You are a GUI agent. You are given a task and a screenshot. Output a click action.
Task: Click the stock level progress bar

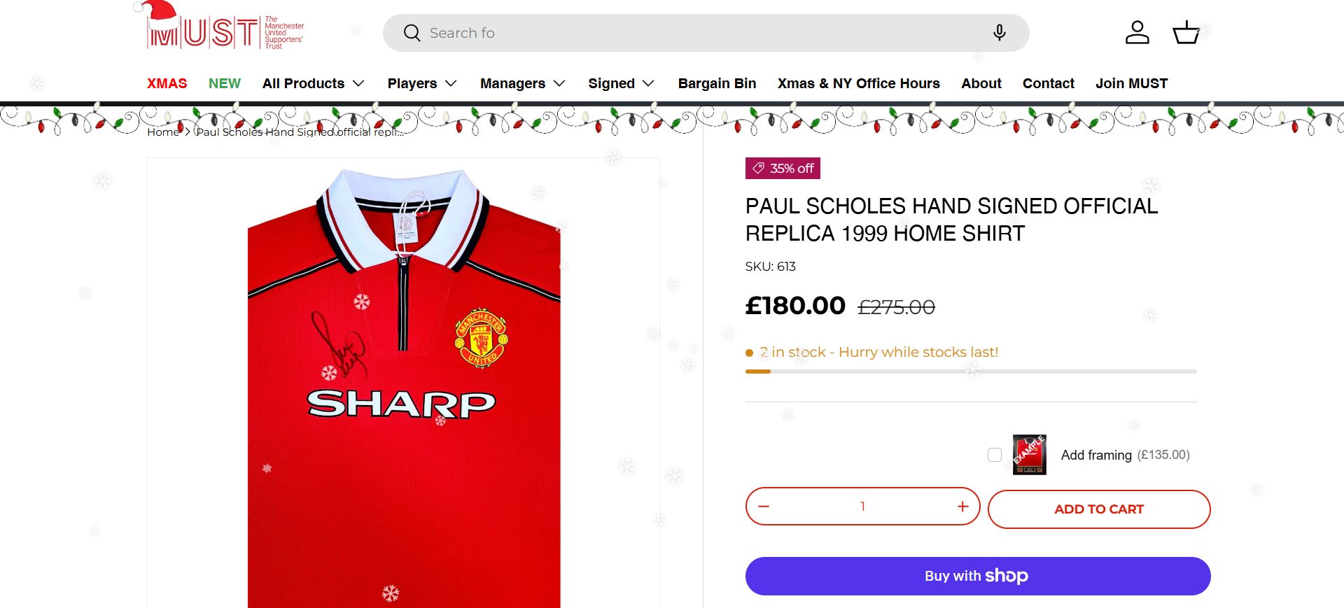[x=971, y=372]
